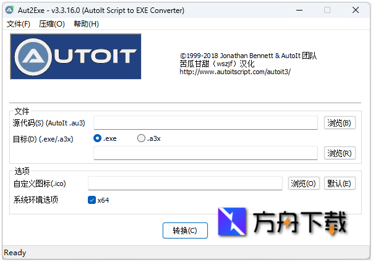Click the Ready status bar text
Screen dimensions: 373x262
click(15, 253)
